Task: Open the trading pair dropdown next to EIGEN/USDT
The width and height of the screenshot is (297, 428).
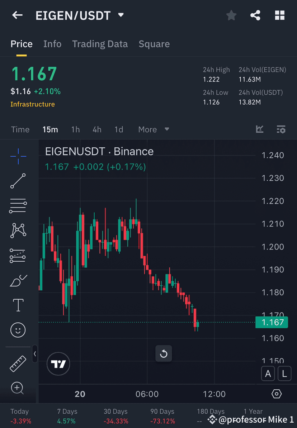Action: pyautogui.click(x=121, y=15)
